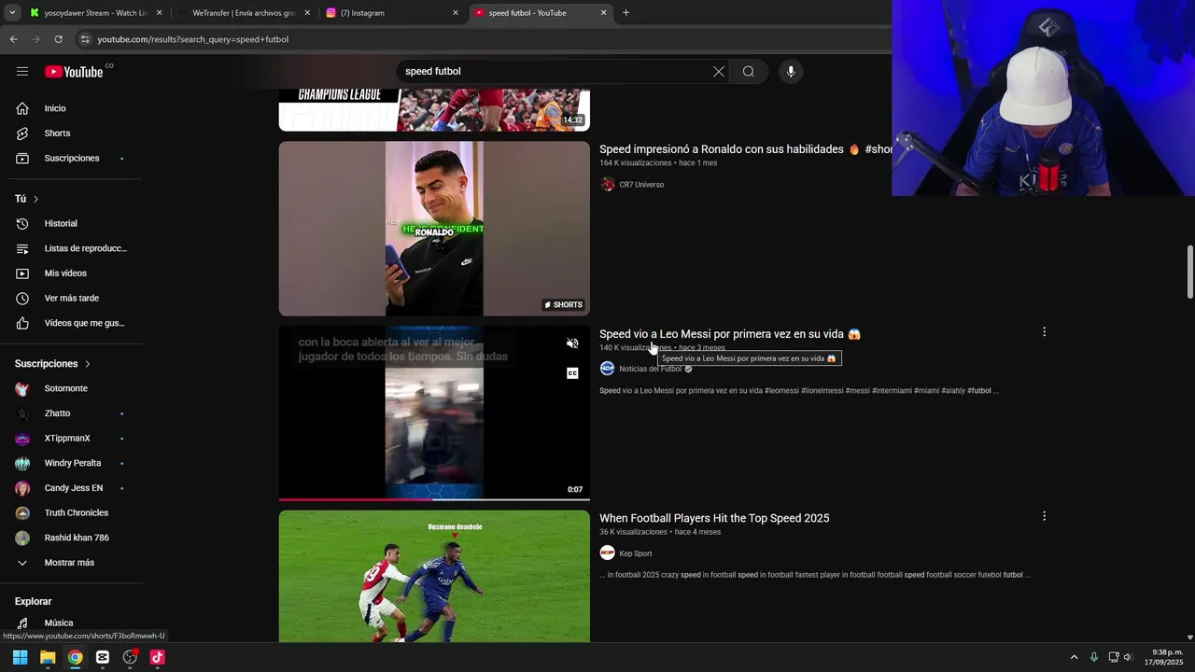Click the YouTube logo
1195x672 pixels.
[74, 72]
